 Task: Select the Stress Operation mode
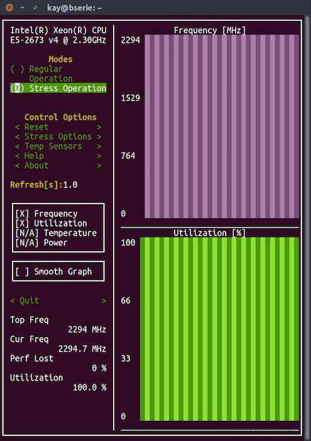tap(58, 88)
